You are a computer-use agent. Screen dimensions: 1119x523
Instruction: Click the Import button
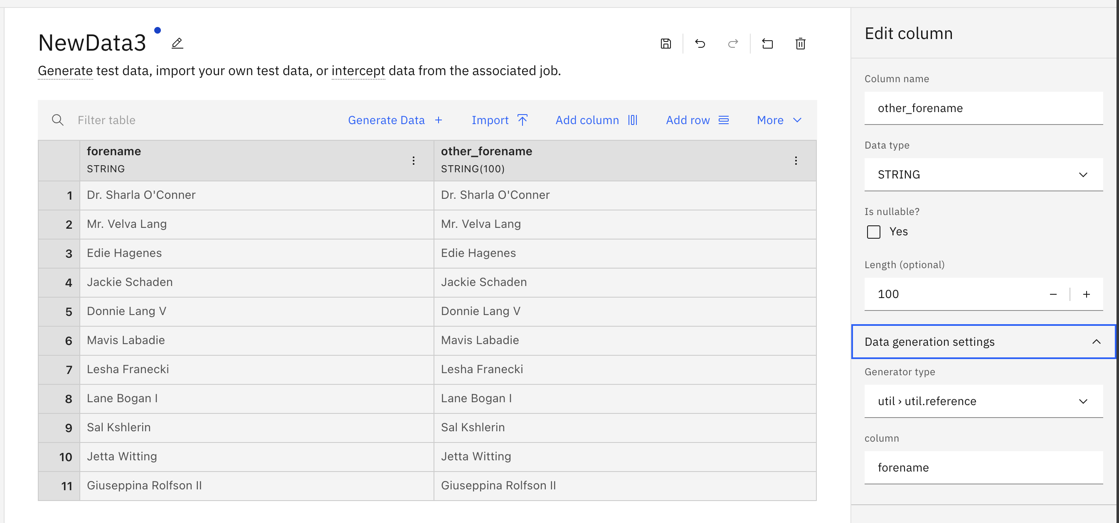[x=499, y=120]
